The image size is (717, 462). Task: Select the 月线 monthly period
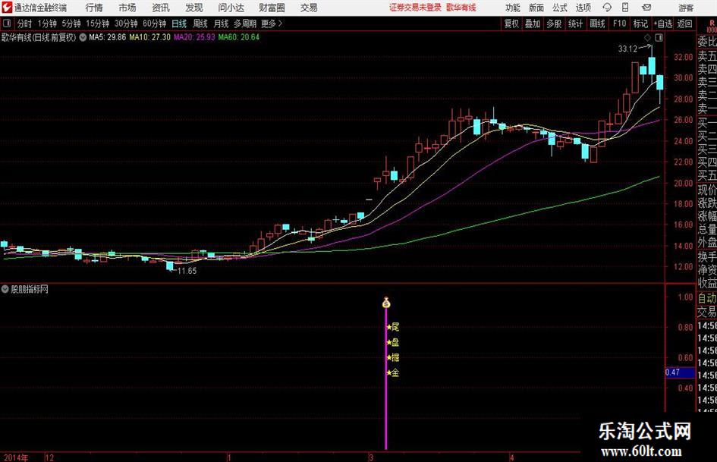[x=222, y=24]
